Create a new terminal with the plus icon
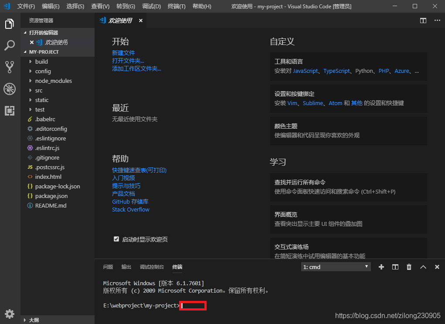This screenshot has height=324, width=445. 381,266
